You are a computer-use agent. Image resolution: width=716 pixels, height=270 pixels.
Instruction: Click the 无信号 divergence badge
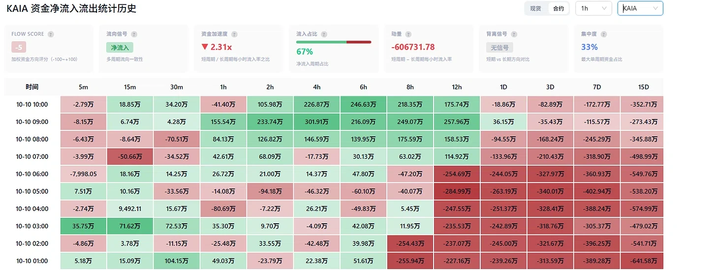click(499, 48)
